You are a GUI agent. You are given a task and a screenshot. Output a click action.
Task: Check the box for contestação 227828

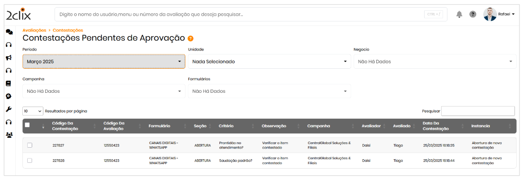[30, 160]
